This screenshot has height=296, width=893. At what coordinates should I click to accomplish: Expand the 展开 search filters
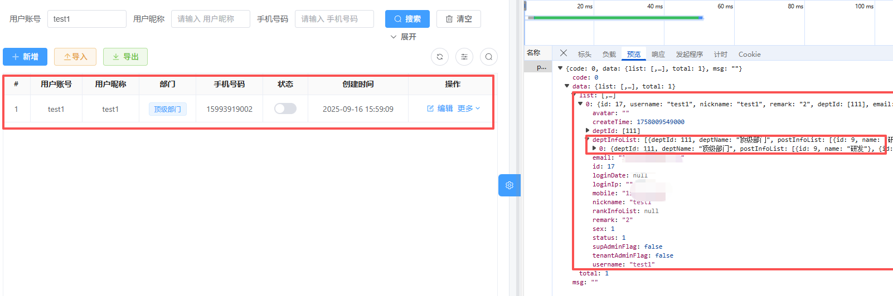[403, 37]
